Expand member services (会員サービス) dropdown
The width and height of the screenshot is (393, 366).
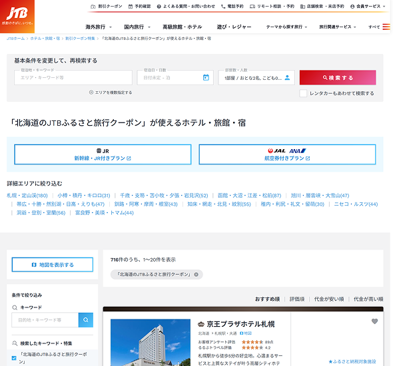368,6
